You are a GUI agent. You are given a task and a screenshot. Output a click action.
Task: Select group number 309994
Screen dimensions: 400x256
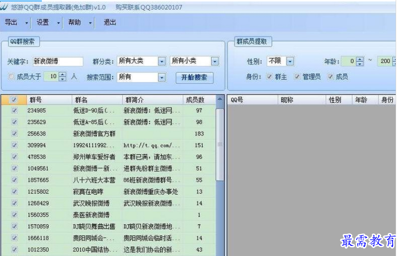(37, 145)
